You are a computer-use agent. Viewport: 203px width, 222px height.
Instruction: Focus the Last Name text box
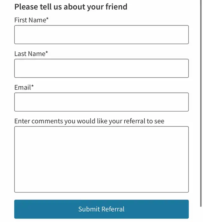pyautogui.click(x=101, y=68)
